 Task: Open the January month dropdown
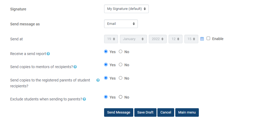(133, 39)
